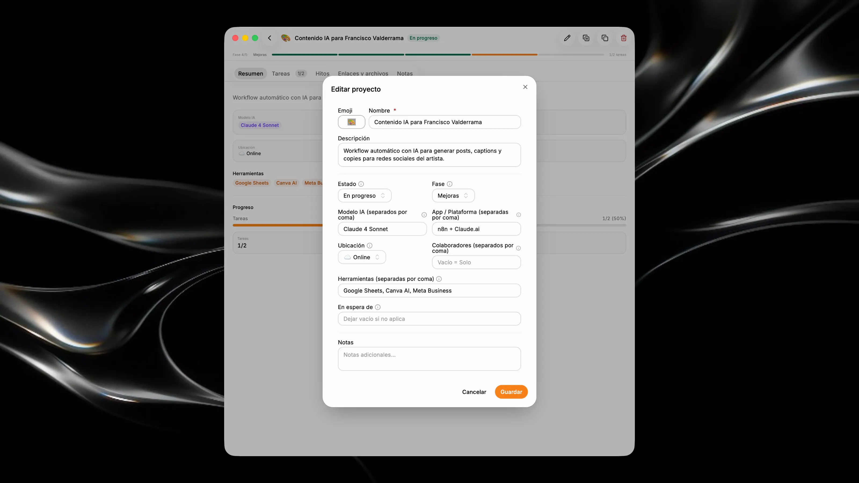Image resolution: width=859 pixels, height=483 pixels.
Task: Open the Estado dropdown showing En progreso
Action: tap(365, 196)
